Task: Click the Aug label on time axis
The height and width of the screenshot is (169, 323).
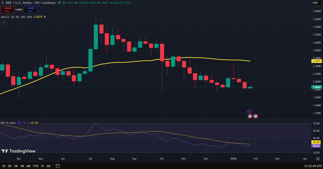Action: pos(112,159)
